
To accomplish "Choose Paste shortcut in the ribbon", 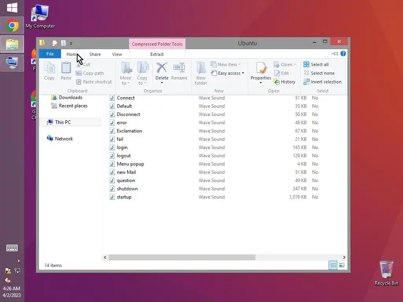I will tap(94, 82).
